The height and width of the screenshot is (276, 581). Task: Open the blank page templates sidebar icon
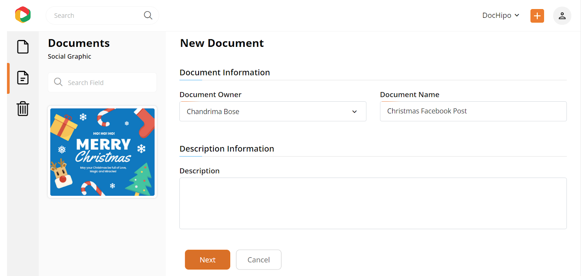click(x=23, y=47)
